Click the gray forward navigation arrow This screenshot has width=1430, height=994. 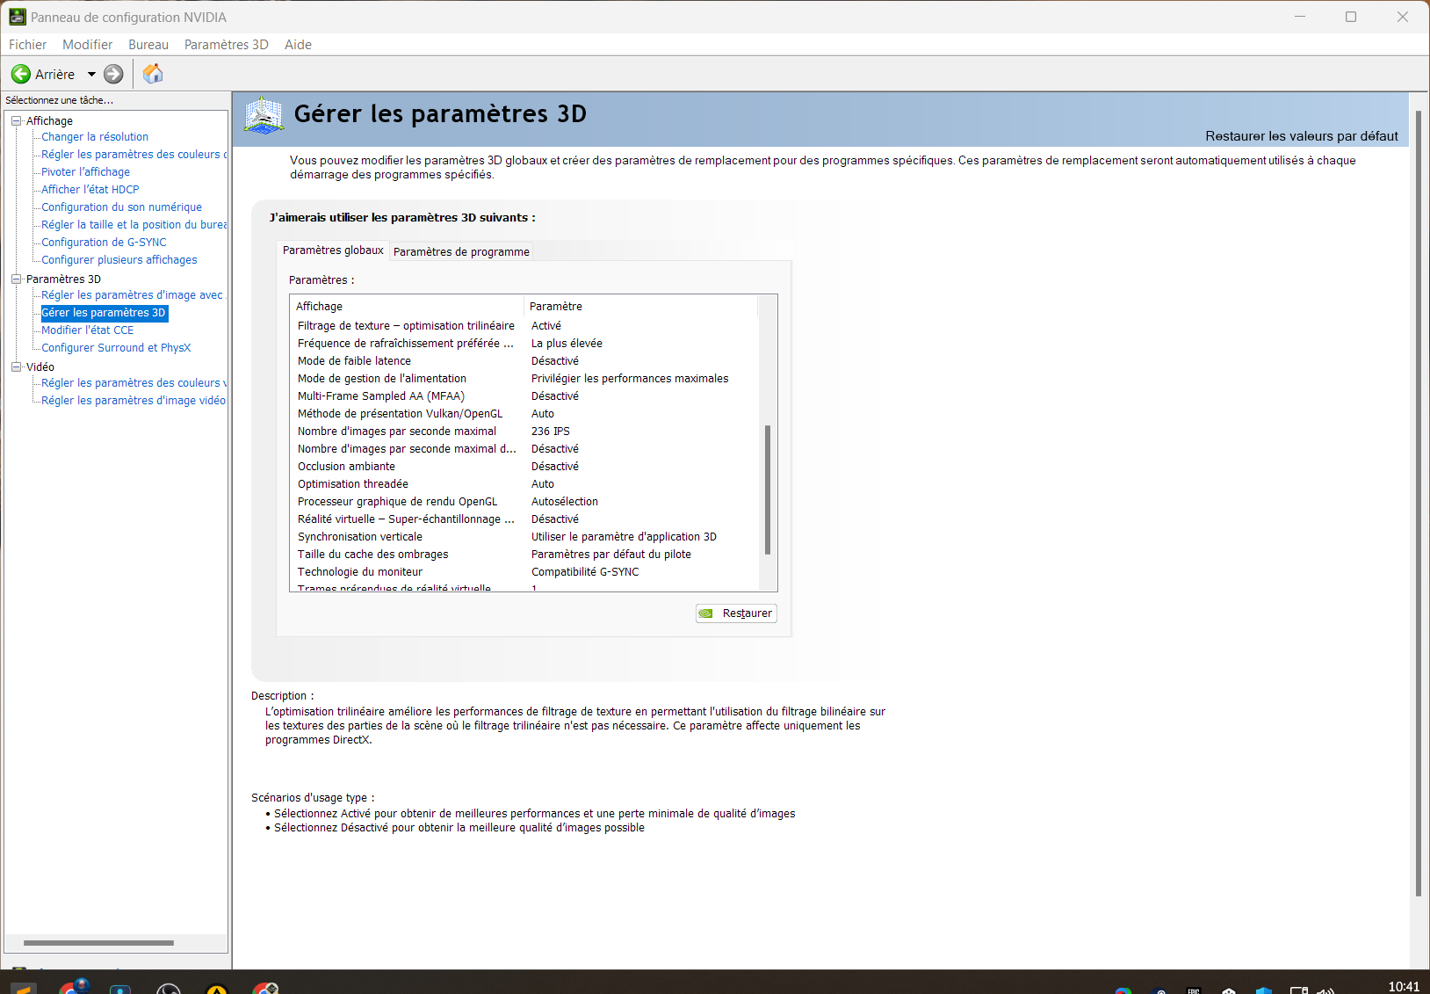coord(112,74)
